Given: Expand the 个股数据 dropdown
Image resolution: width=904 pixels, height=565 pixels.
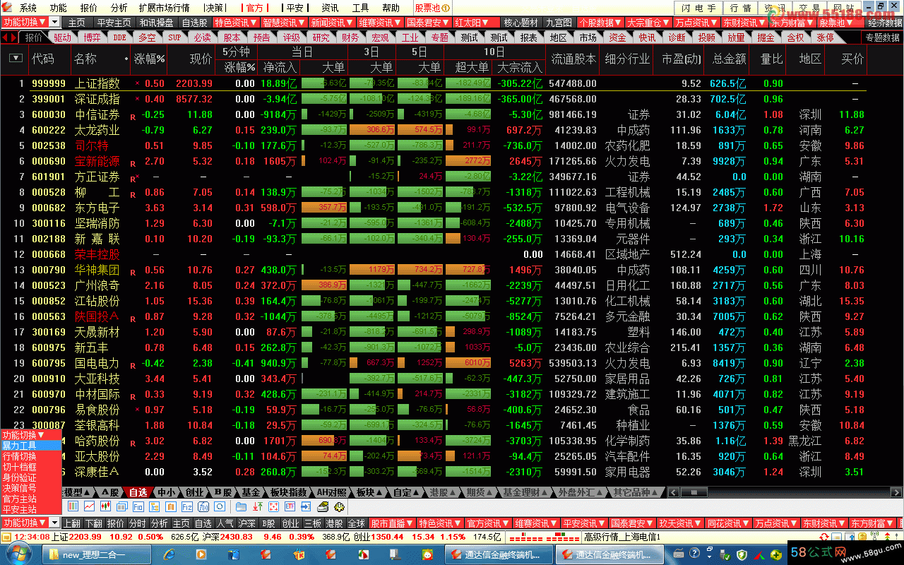Looking at the screenshot, I should [x=601, y=23].
